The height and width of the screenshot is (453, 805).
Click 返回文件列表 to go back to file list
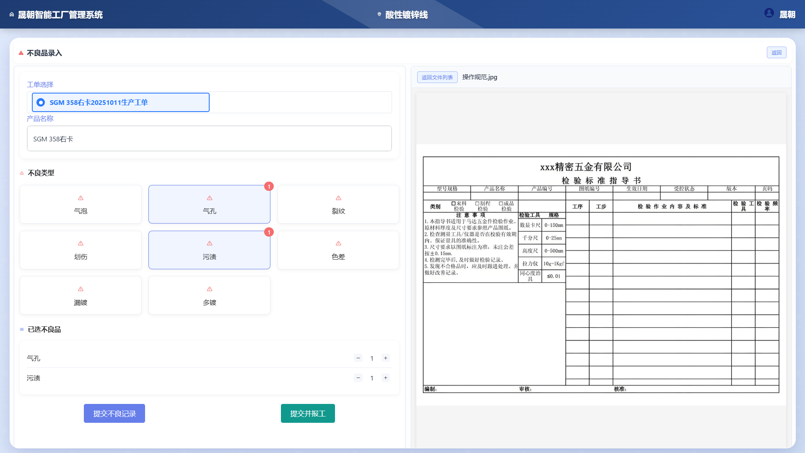437,77
